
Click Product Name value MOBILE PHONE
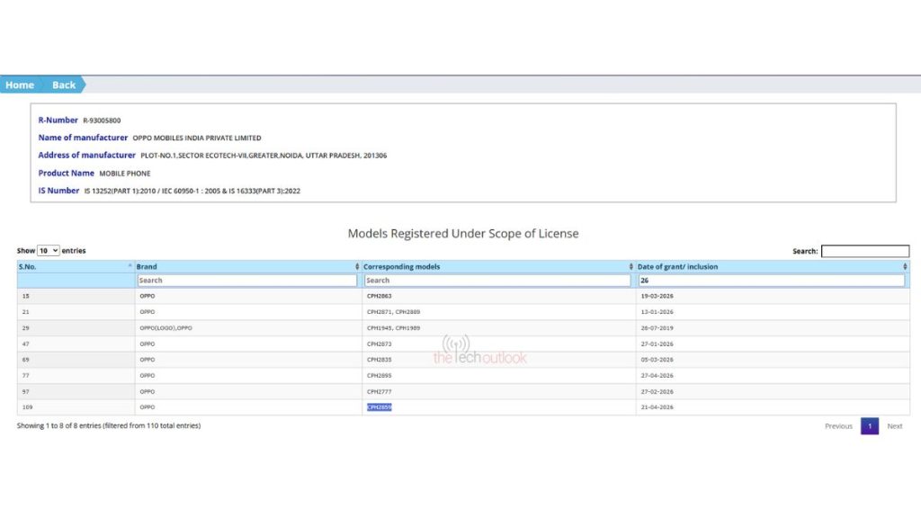tap(124, 174)
